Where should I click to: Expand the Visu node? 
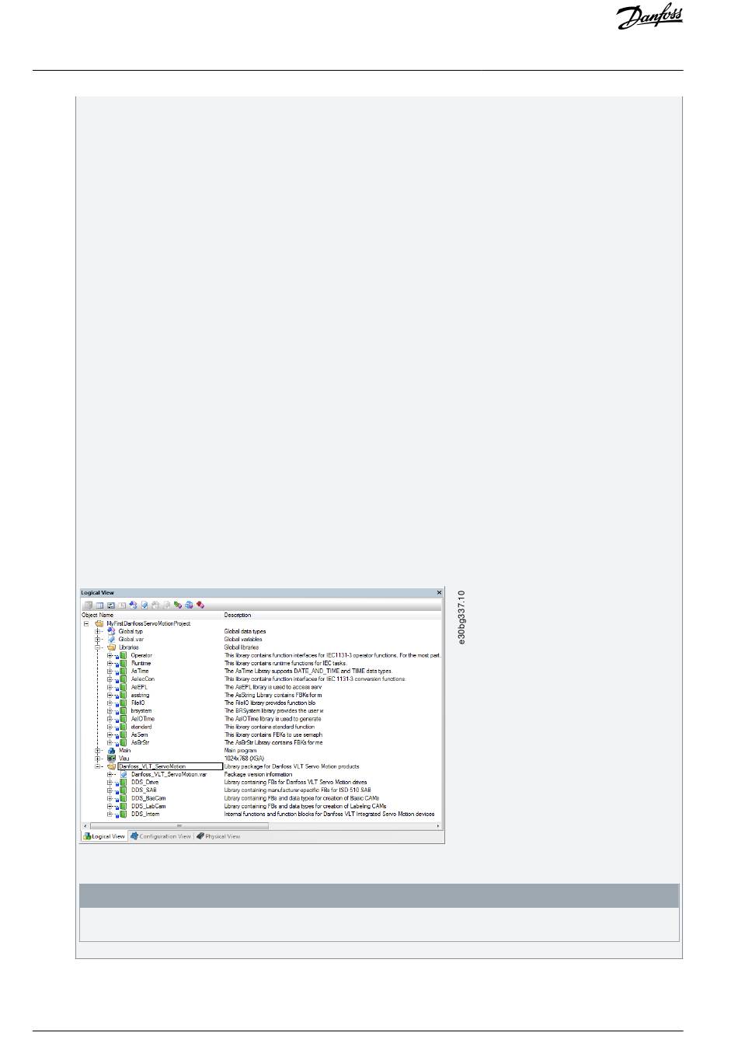[99, 759]
